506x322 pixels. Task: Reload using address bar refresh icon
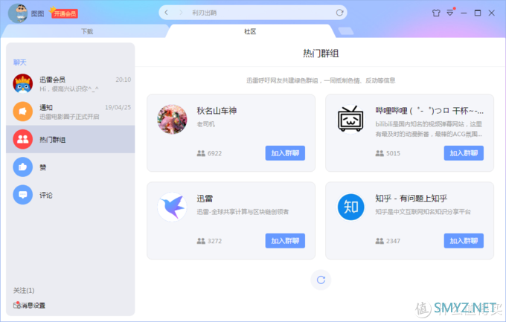[x=340, y=13]
